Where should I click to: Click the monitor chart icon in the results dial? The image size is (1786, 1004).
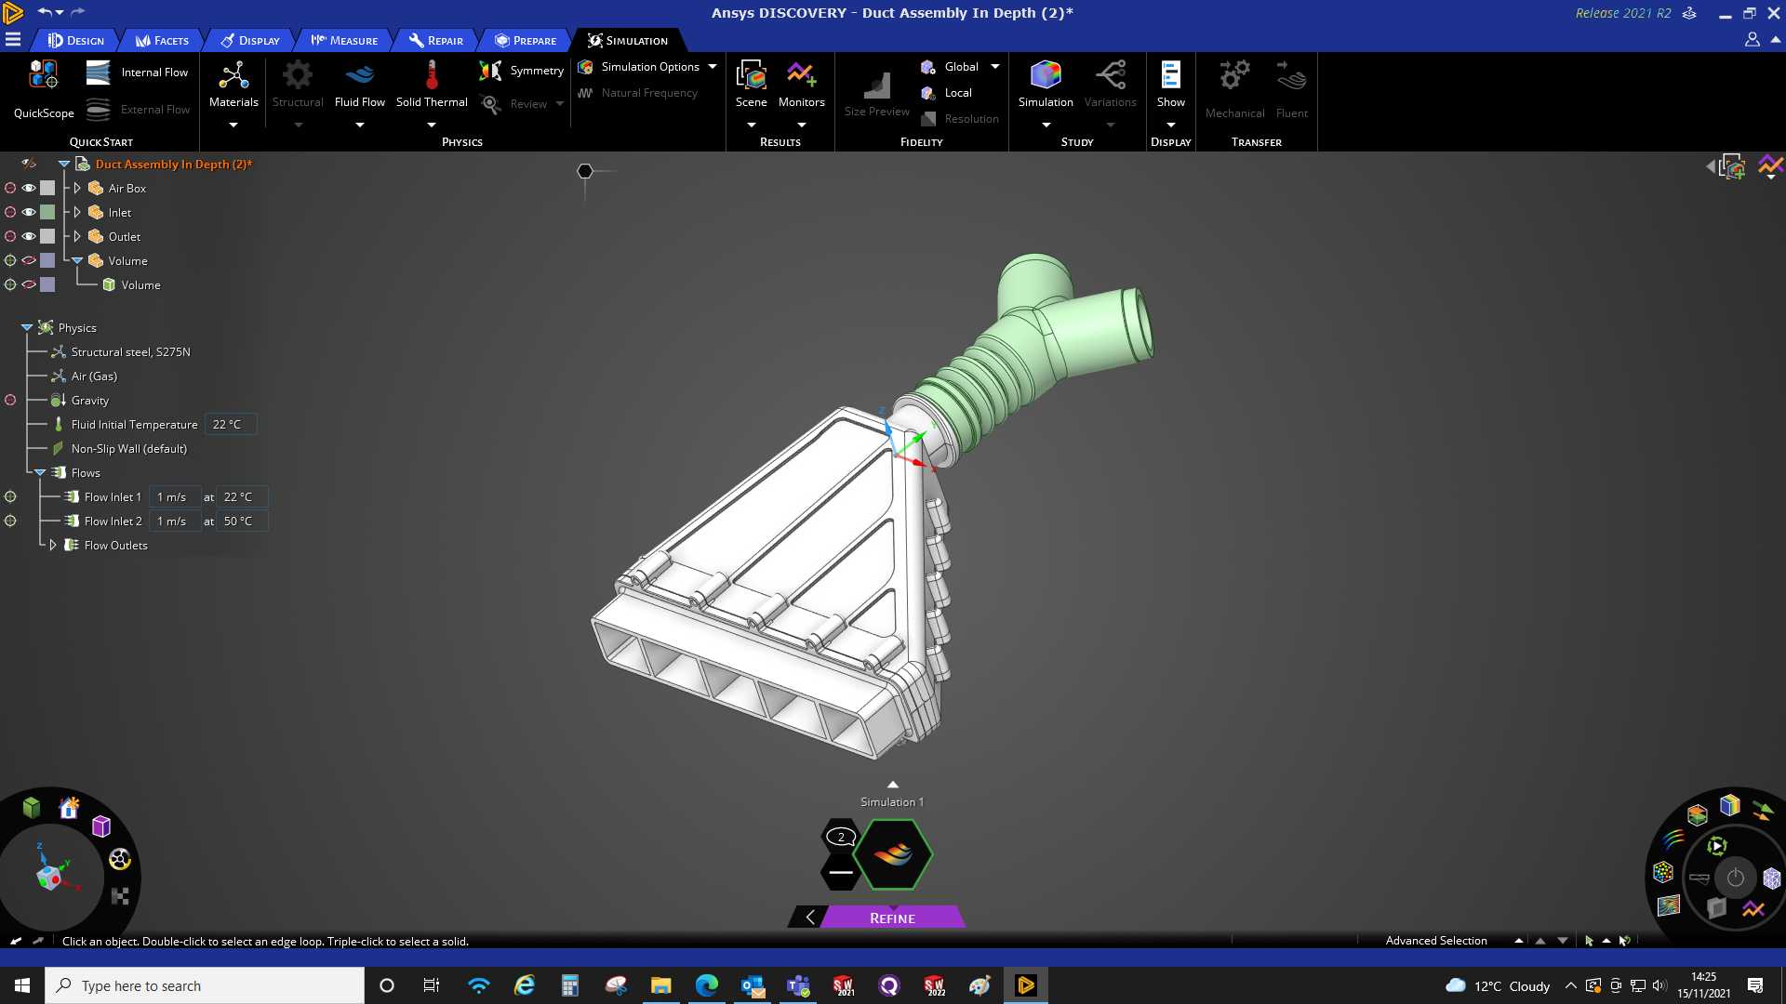click(1753, 908)
